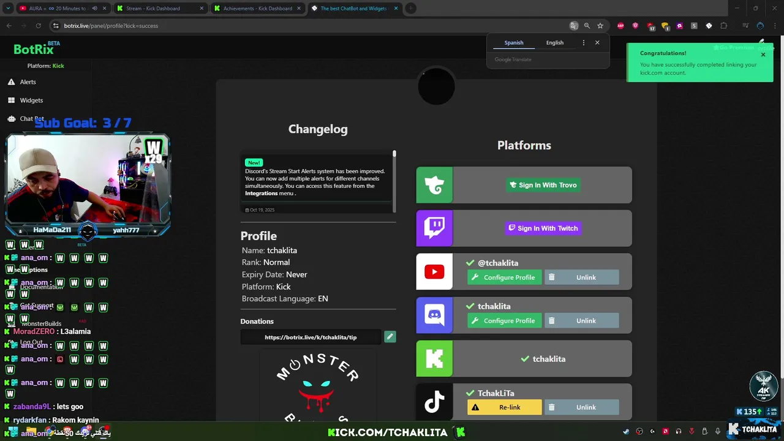Click the pencil edit icon beside donation link
784x441 pixels.
coord(390,336)
